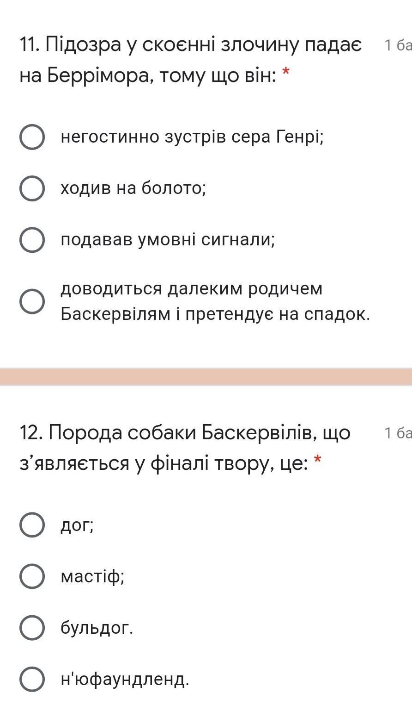Image resolution: width=412 pixels, height=718 pixels.
Task: Choose radio button 'подавав умовні сигнали'
Action: pyautogui.click(x=32, y=240)
